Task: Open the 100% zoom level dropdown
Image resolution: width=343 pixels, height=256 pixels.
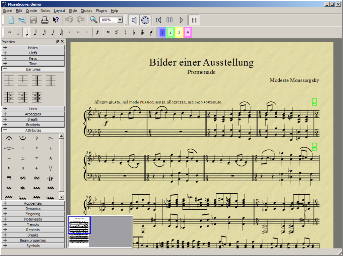Action: coord(120,20)
